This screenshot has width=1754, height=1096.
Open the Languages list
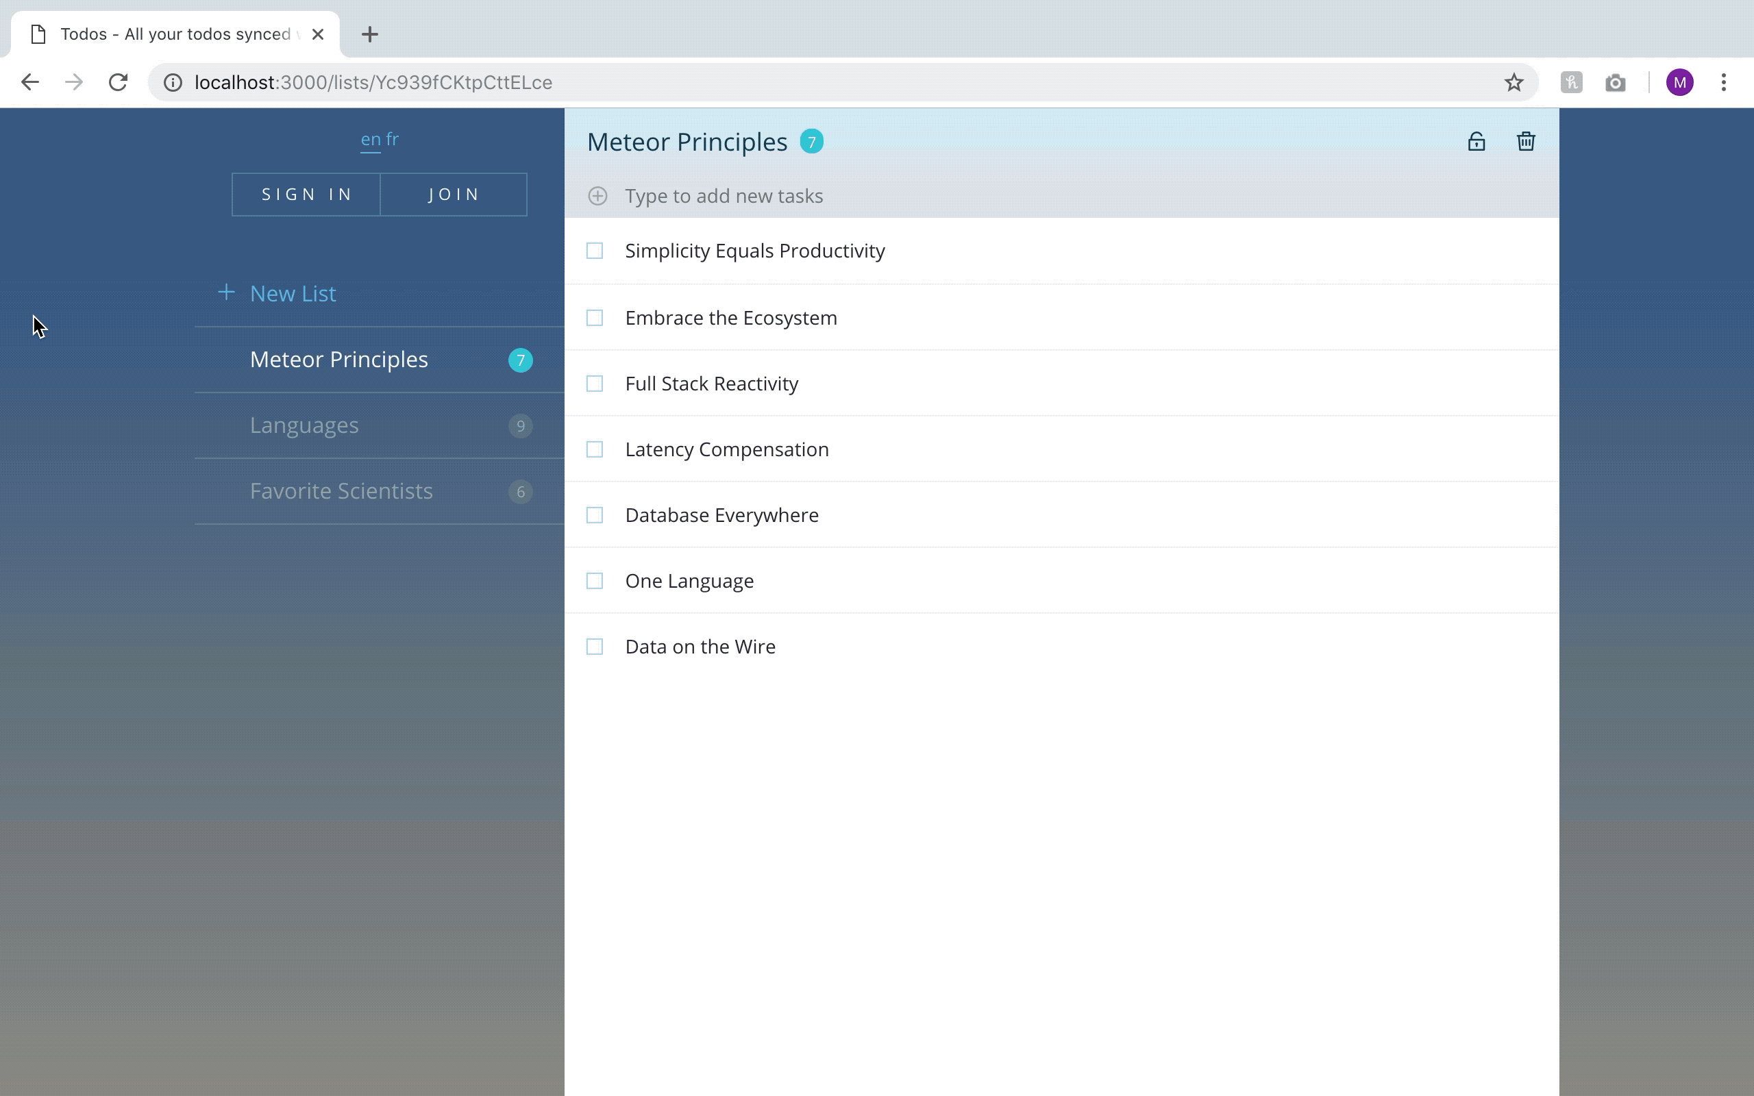pyautogui.click(x=304, y=425)
